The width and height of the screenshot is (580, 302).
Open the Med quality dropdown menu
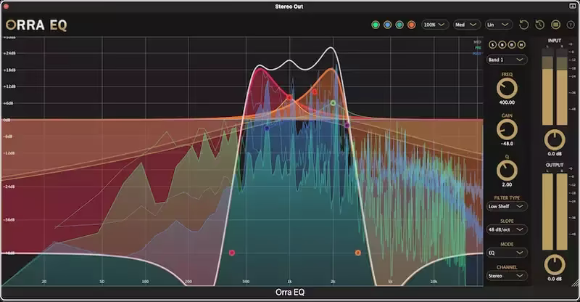click(x=466, y=25)
